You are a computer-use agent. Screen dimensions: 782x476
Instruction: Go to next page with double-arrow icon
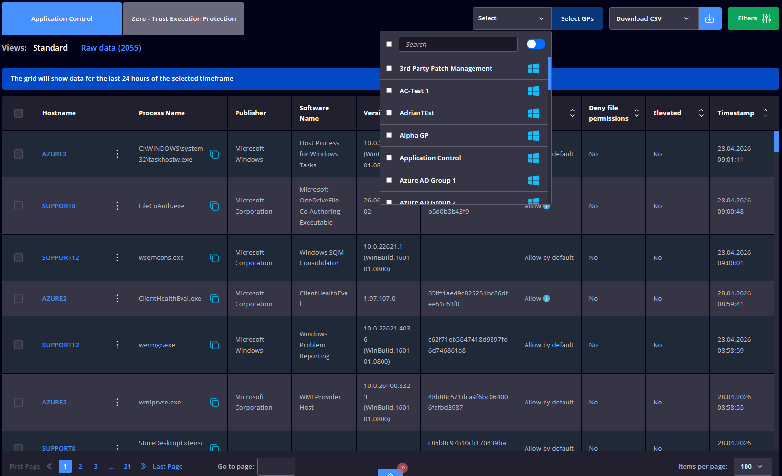[144, 466]
